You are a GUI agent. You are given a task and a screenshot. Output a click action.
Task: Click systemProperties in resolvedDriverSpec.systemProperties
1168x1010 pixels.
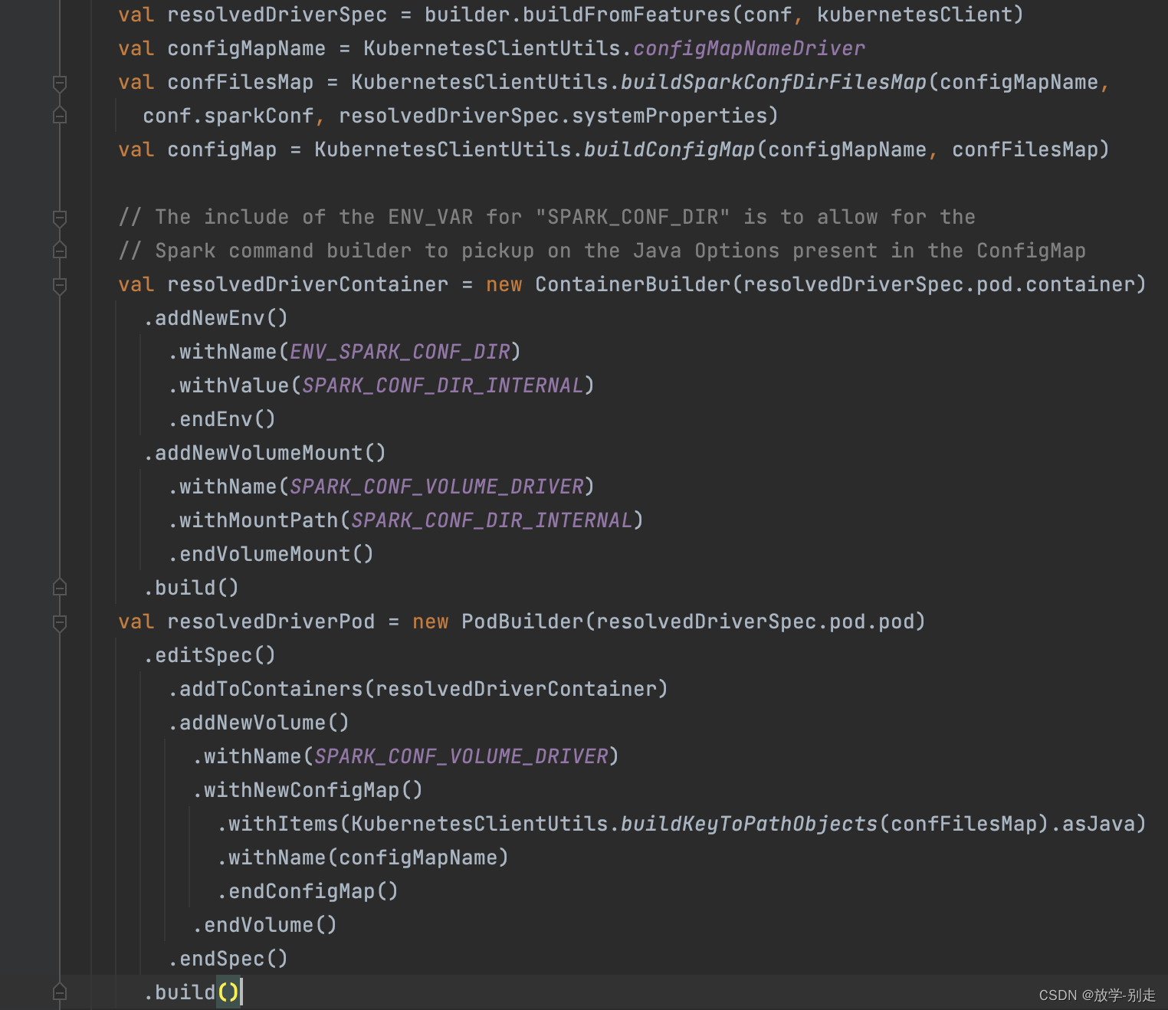(669, 116)
